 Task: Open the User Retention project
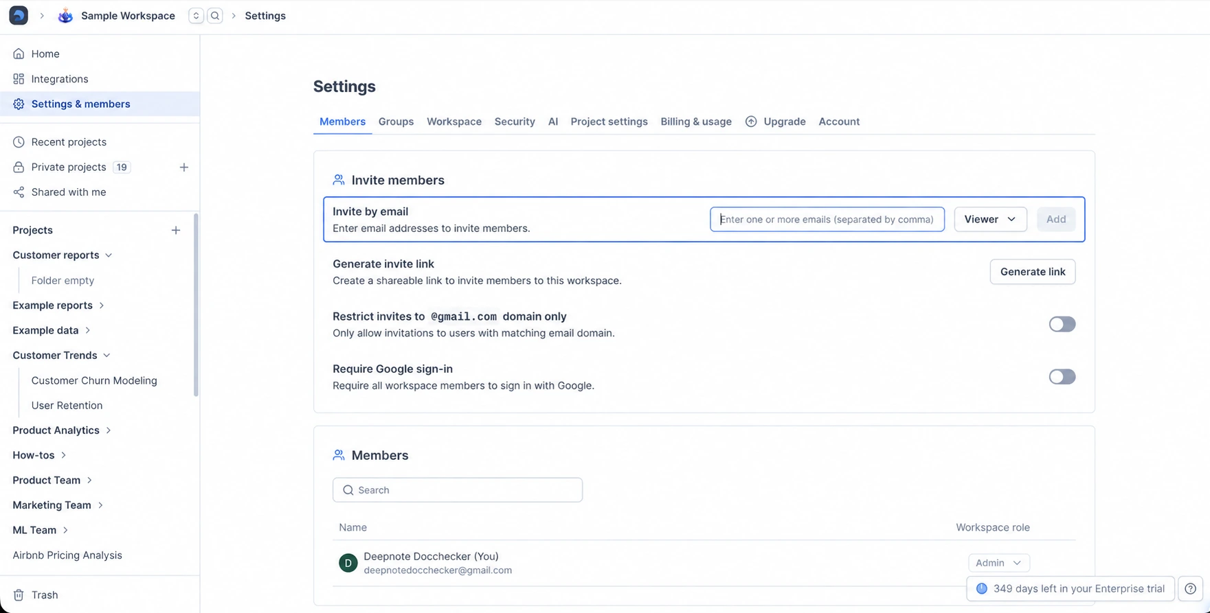pos(67,406)
